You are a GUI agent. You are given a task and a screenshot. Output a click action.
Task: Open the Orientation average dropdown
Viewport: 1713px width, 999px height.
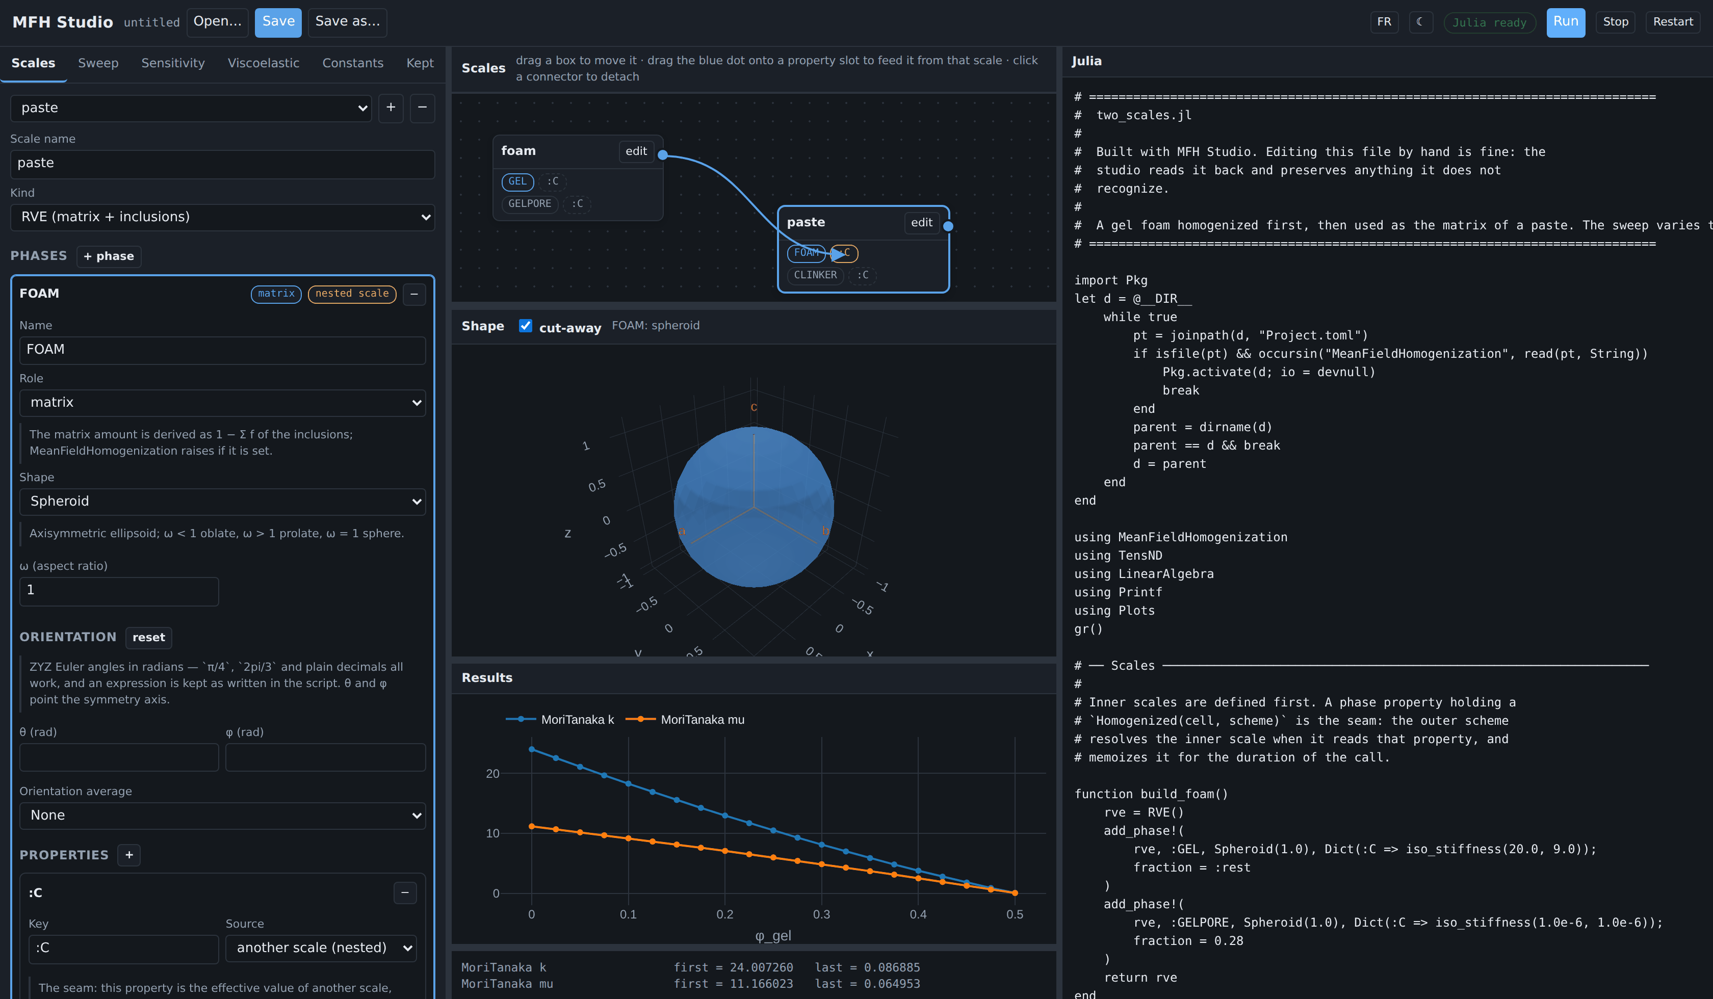point(222,816)
